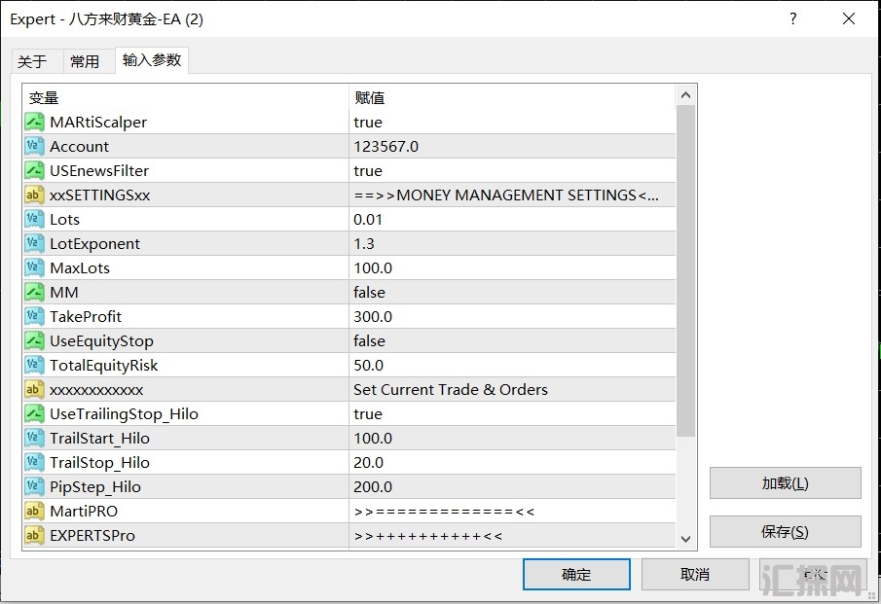Click the Account numeric variable icon
This screenshot has height=604, width=881.
34,147
